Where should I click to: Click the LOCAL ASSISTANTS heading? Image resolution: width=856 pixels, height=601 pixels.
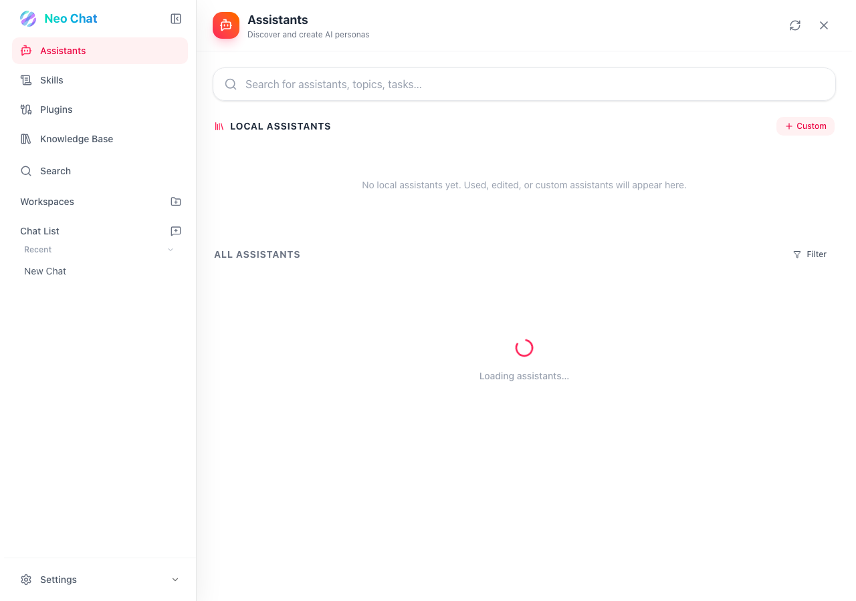[280, 126]
